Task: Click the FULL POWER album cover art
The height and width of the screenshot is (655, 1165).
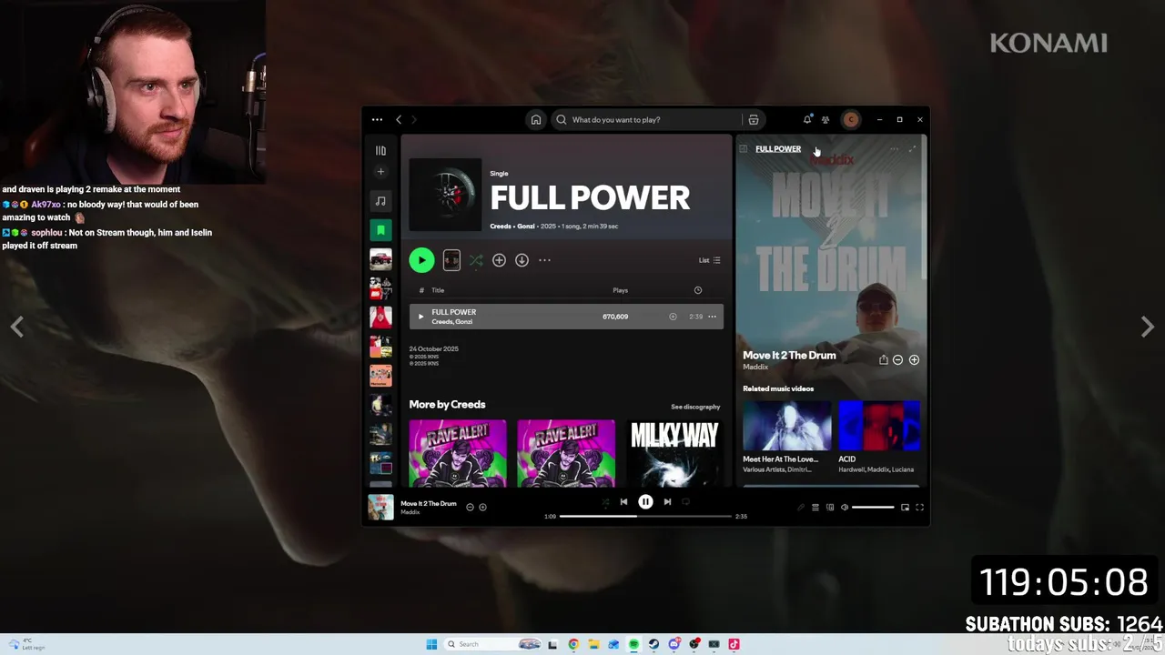Action: [x=445, y=195]
